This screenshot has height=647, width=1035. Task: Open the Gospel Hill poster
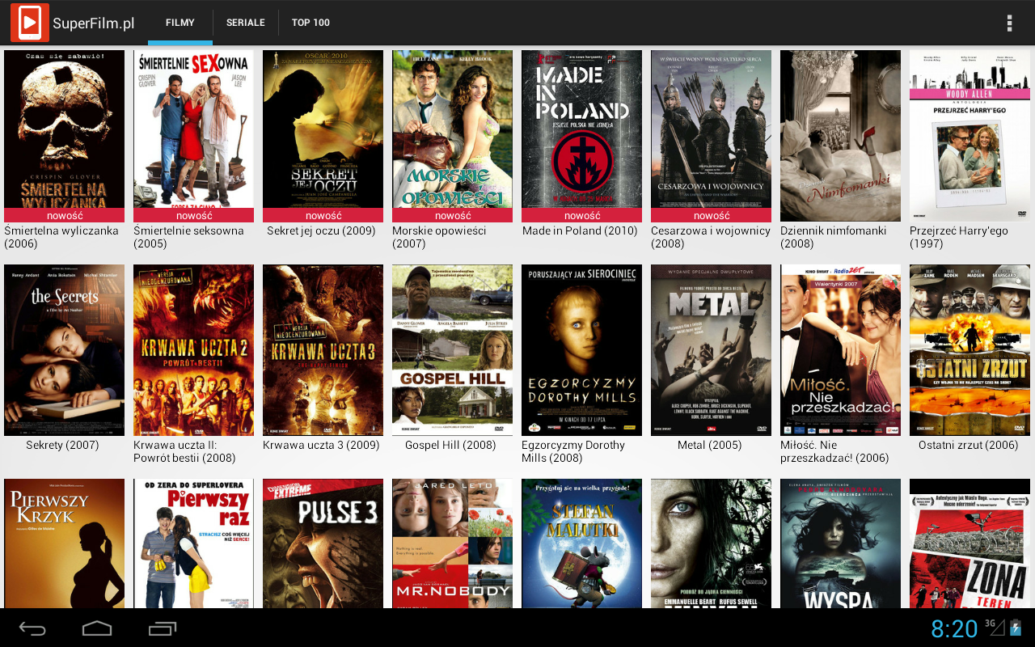pos(453,350)
